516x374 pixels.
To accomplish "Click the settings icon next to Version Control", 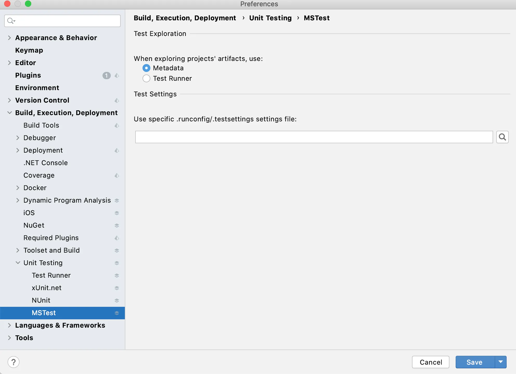I will click(x=117, y=100).
